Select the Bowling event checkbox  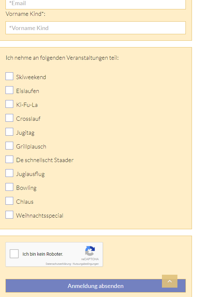[9, 187]
